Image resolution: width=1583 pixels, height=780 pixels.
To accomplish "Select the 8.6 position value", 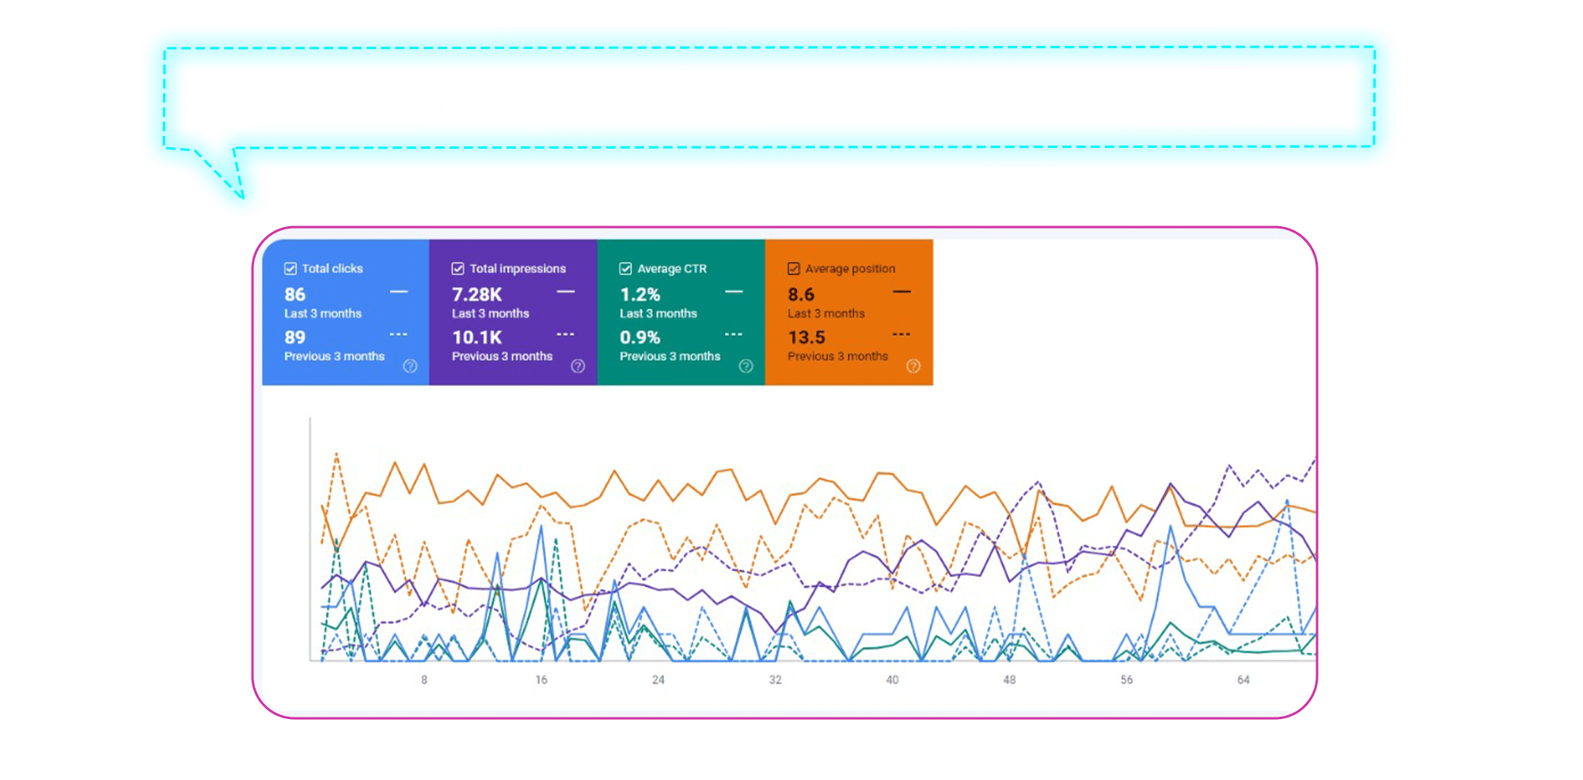I will point(801,294).
